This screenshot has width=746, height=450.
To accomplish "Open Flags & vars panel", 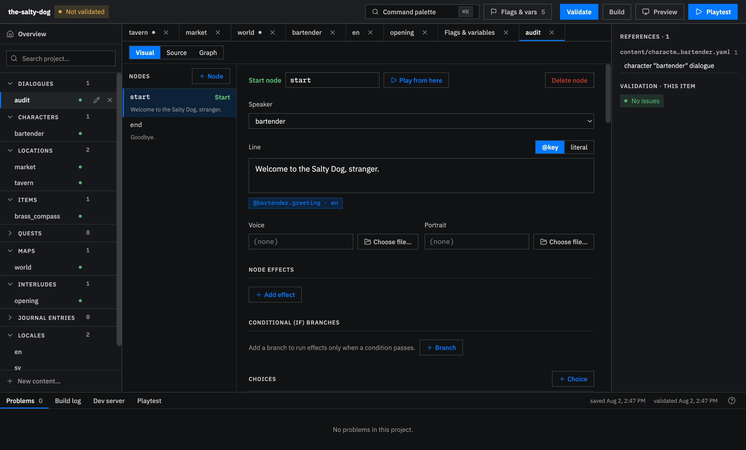I will click(518, 12).
